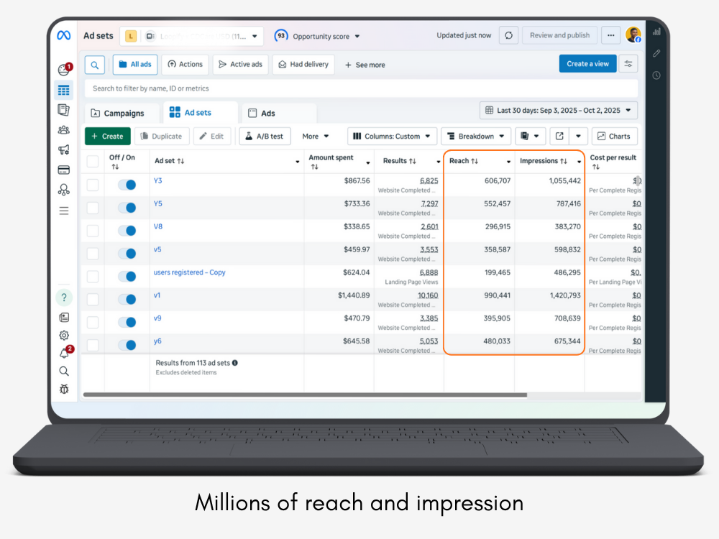Click the Meta logo icon
719x539 pixels.
[64, 35]
